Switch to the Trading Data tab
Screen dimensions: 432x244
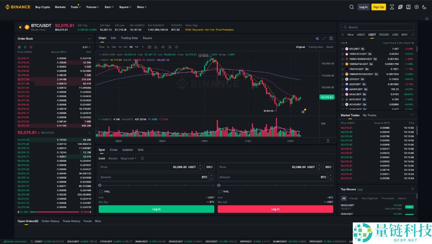[129, 38]
